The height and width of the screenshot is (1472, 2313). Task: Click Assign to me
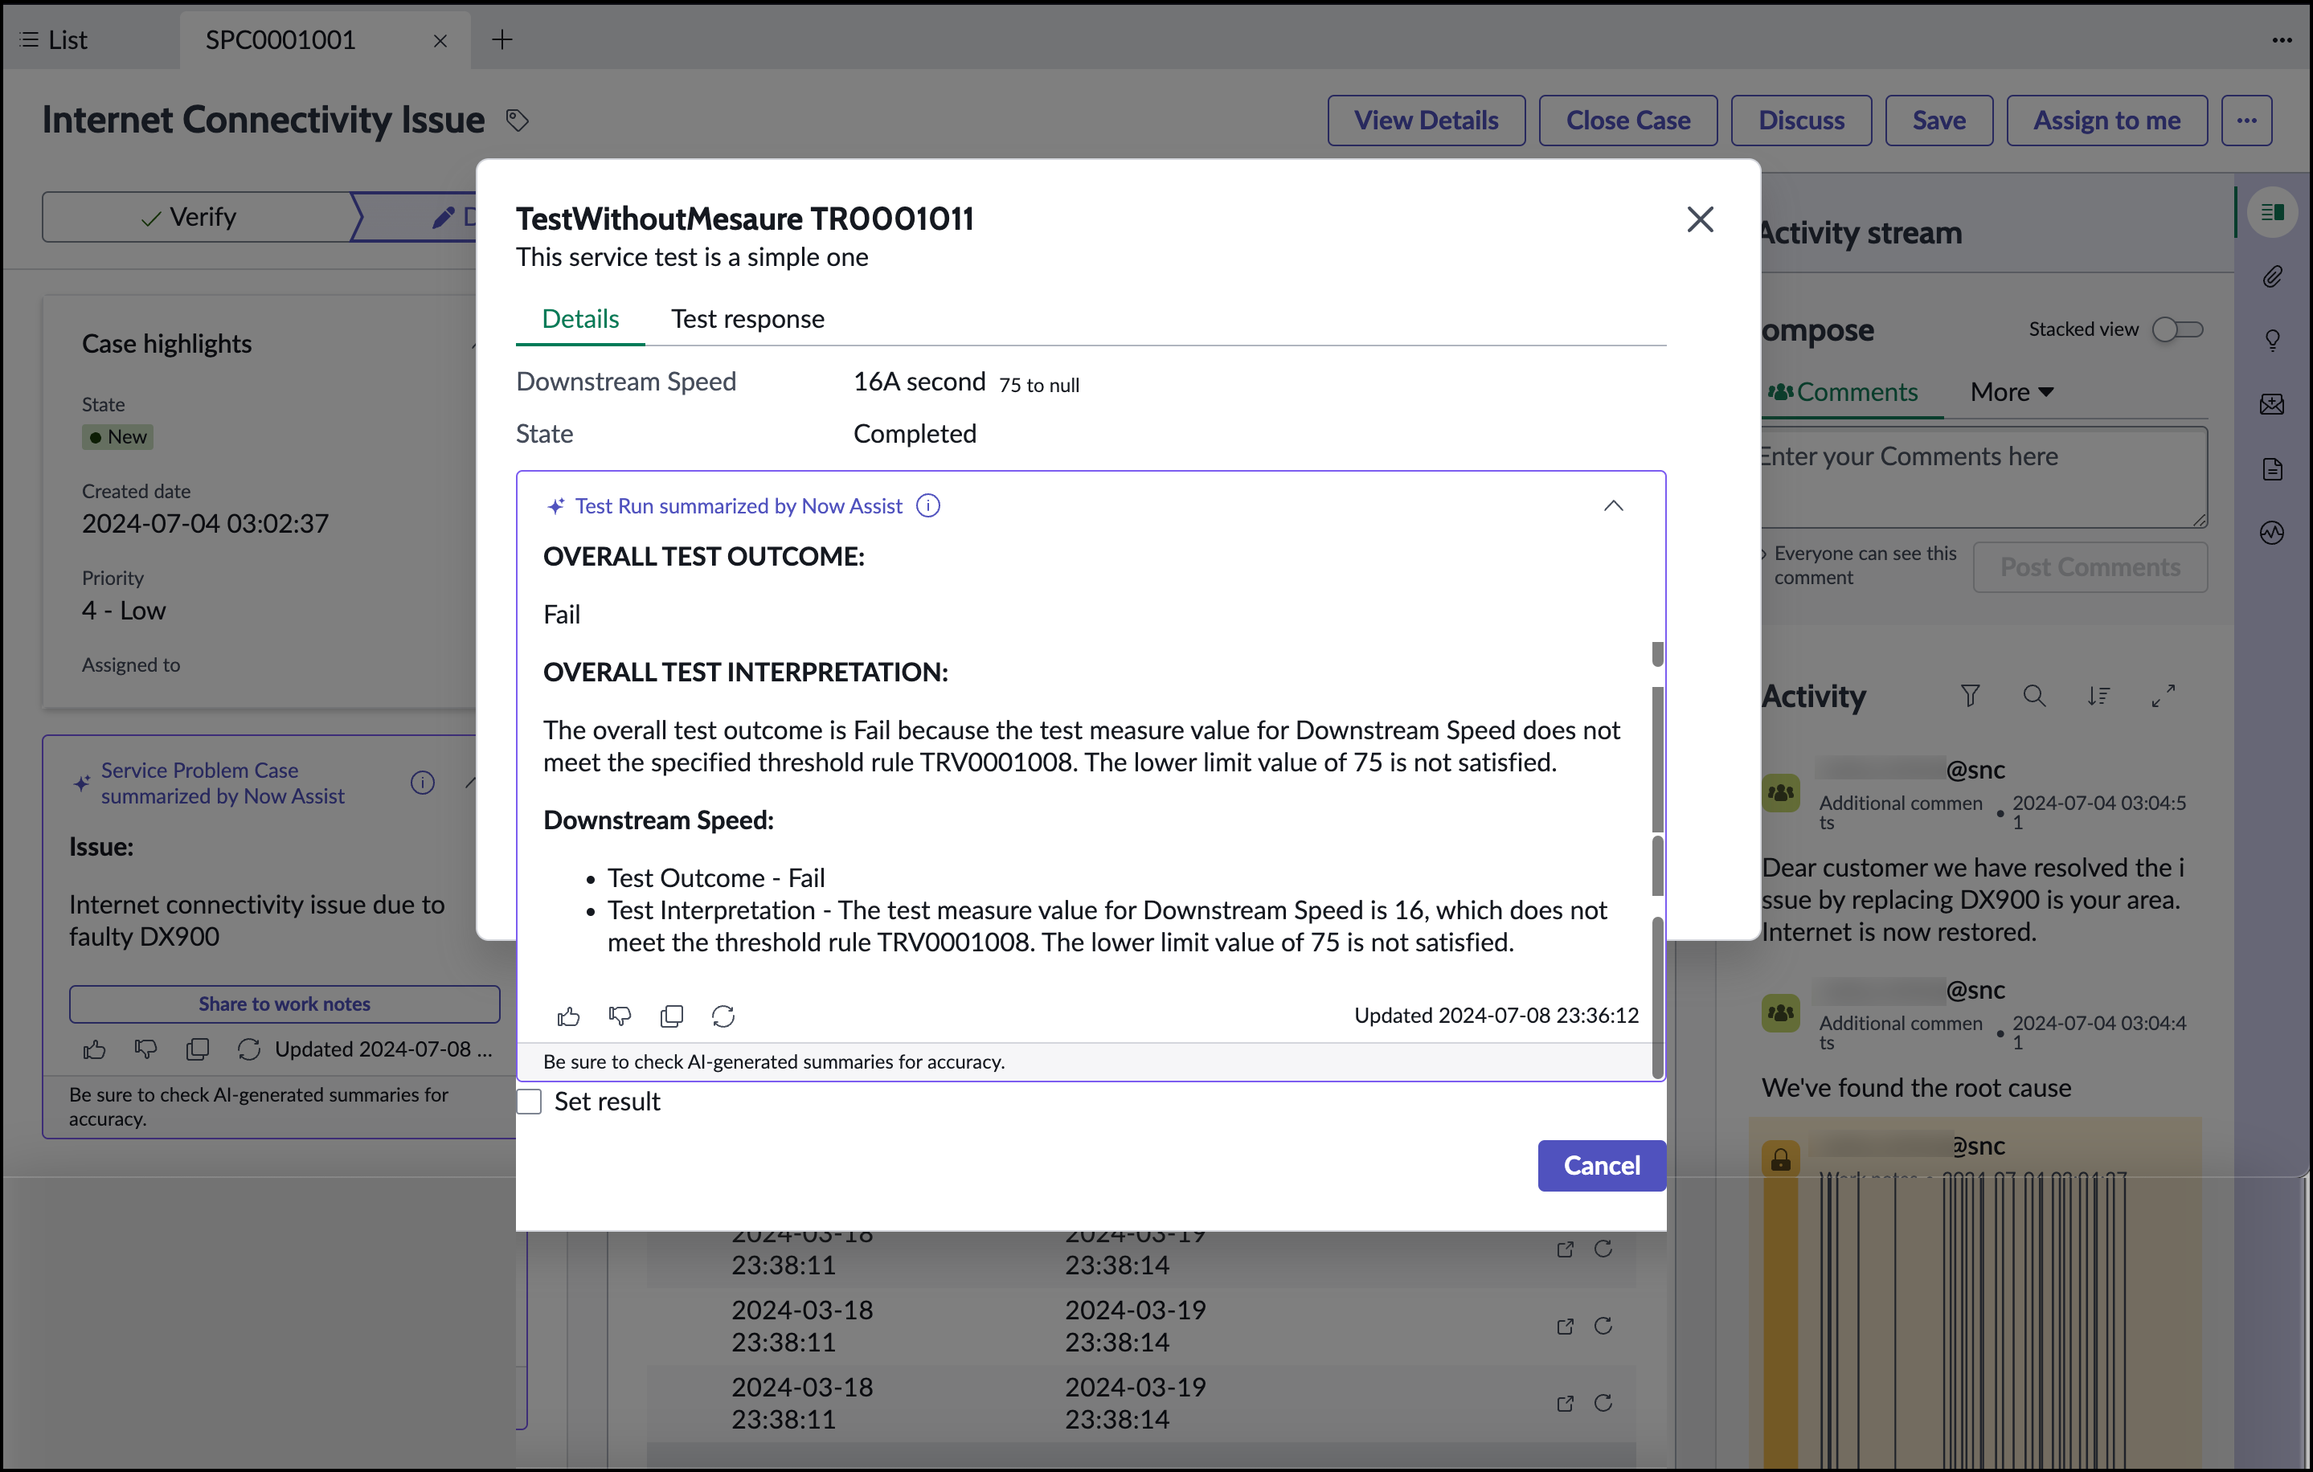pyautogui.click(x=2106, y=120)
